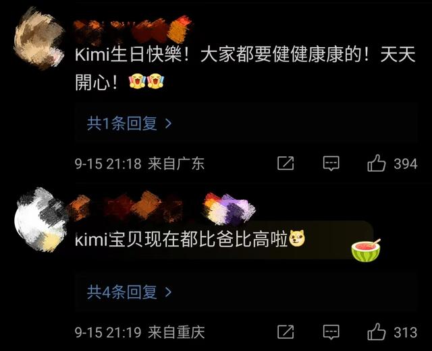
Task: Select comment text kimi宝贝现在都比爸比高啦
Action: click(x=182, y=239)
